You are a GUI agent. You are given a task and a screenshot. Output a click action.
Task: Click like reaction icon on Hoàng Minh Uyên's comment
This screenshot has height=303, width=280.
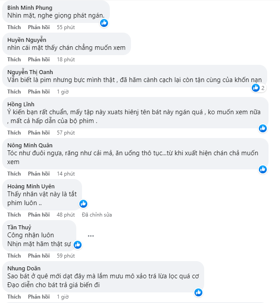point(83,203)
